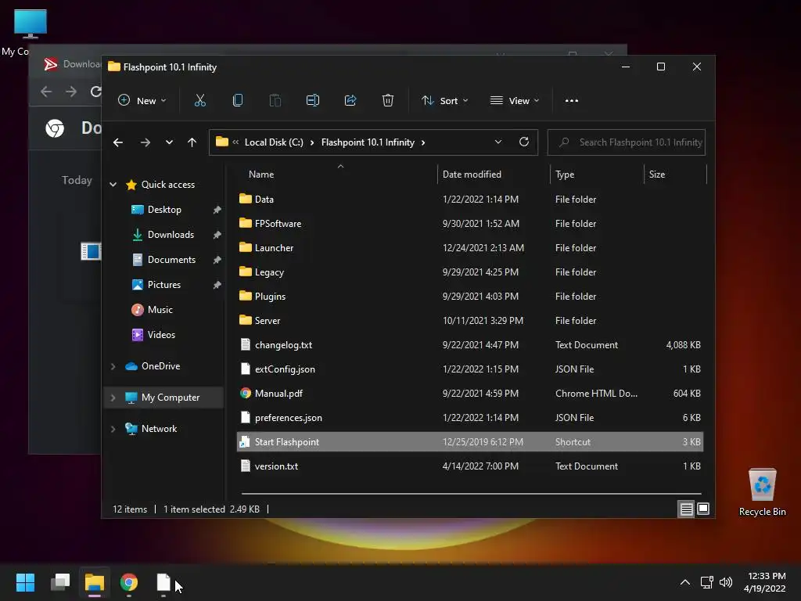Collapse the Quick access tree
Image resolution: width=801 pixels, height=601 pixels.
(x=113, y=185)
